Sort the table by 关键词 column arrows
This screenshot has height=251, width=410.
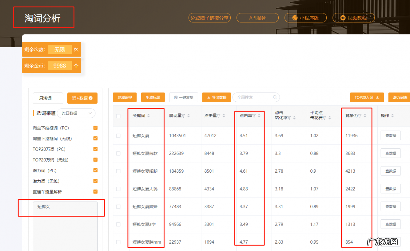pyautogui.click(x=148, y=116)
